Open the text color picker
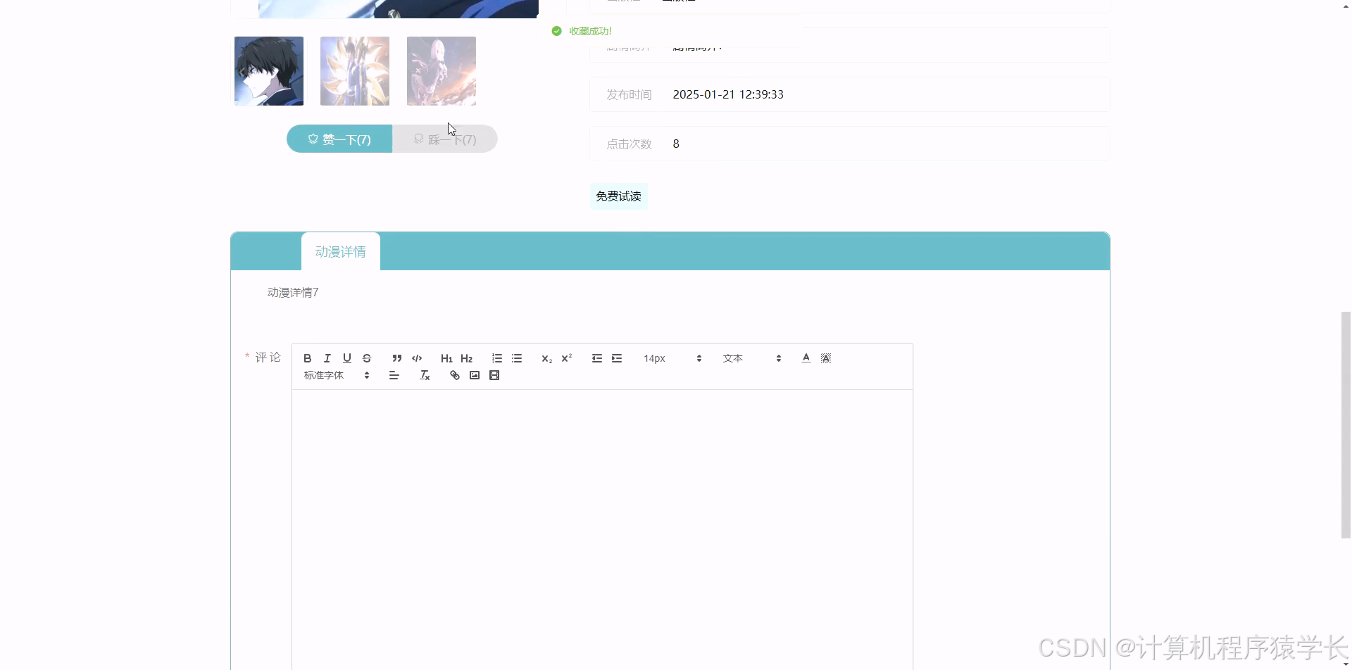The image size is (1352, 670). click(806, 358)
